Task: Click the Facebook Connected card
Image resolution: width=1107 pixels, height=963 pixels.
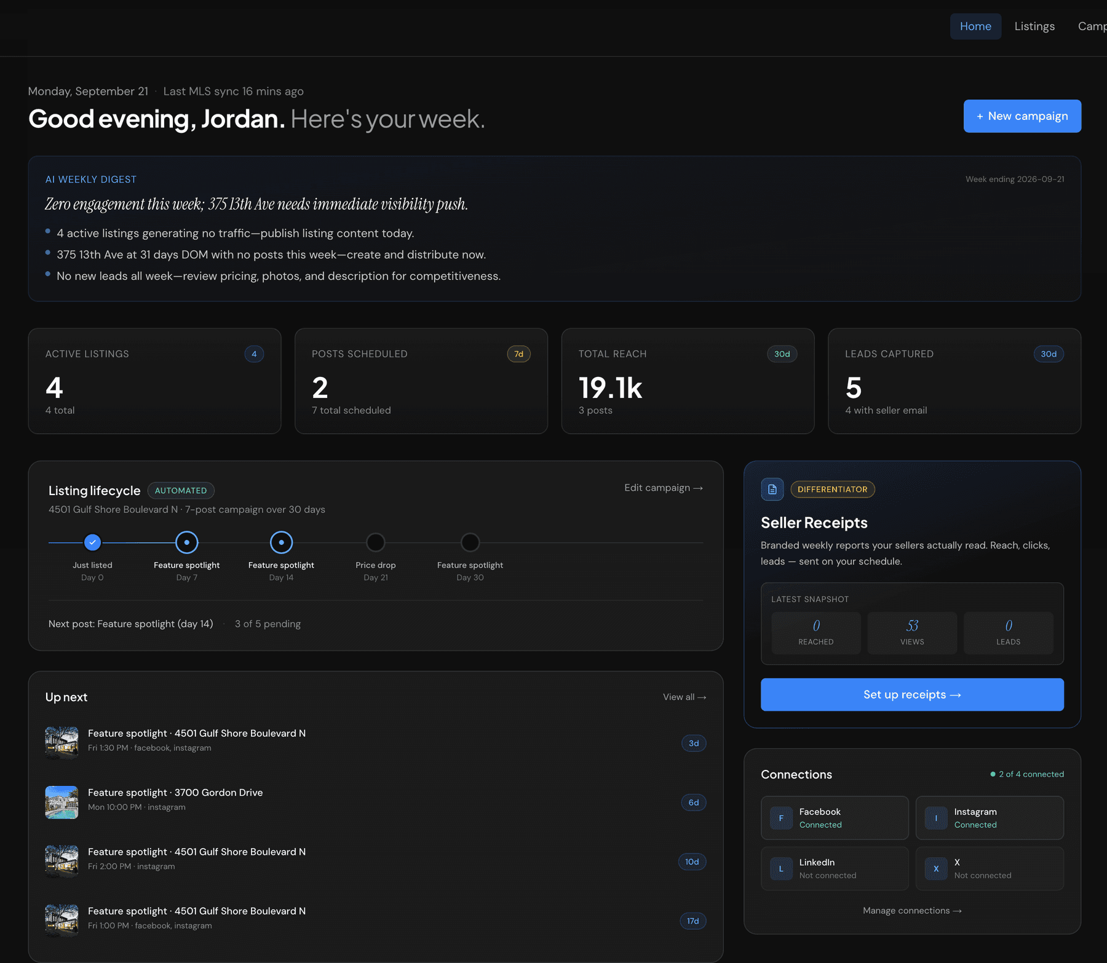Action: [835, 818]
